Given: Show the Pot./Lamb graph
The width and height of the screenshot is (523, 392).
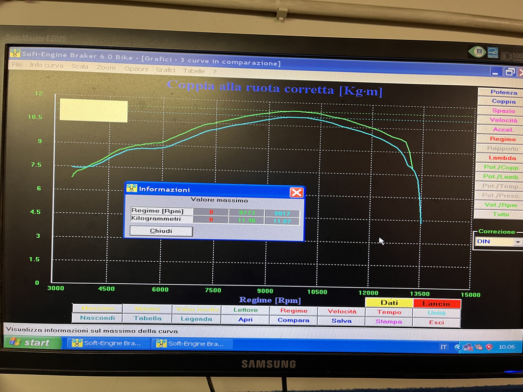Looking at the screenshot, I should tap(500, 177).
